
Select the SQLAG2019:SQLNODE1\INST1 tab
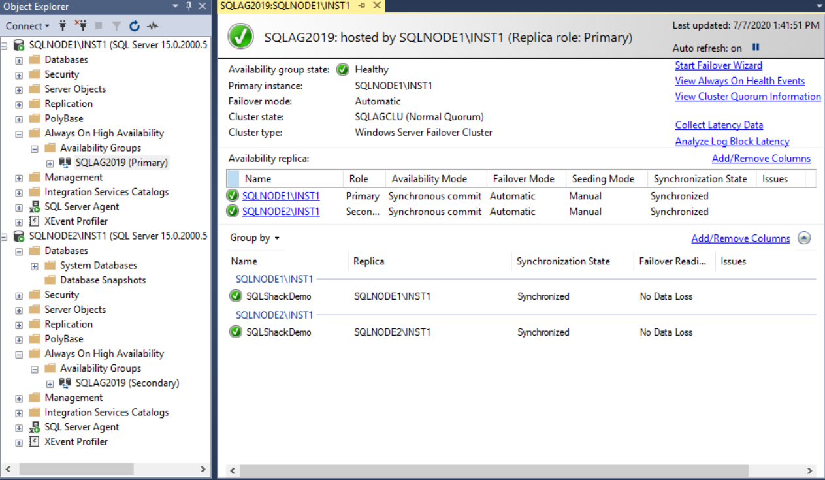coord(285,6)
